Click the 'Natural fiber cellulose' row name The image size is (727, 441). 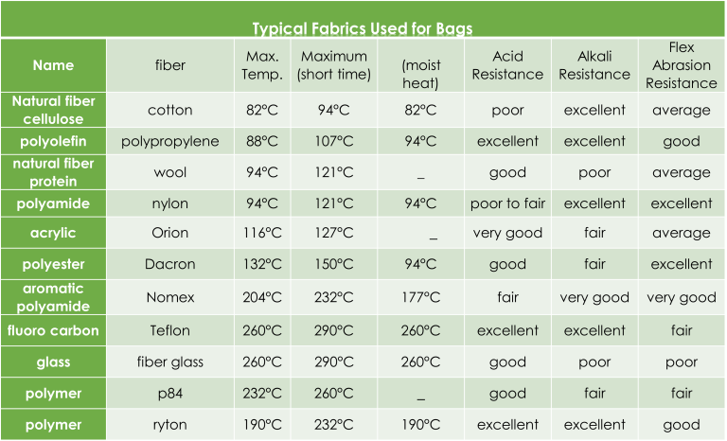coord(53,110)
